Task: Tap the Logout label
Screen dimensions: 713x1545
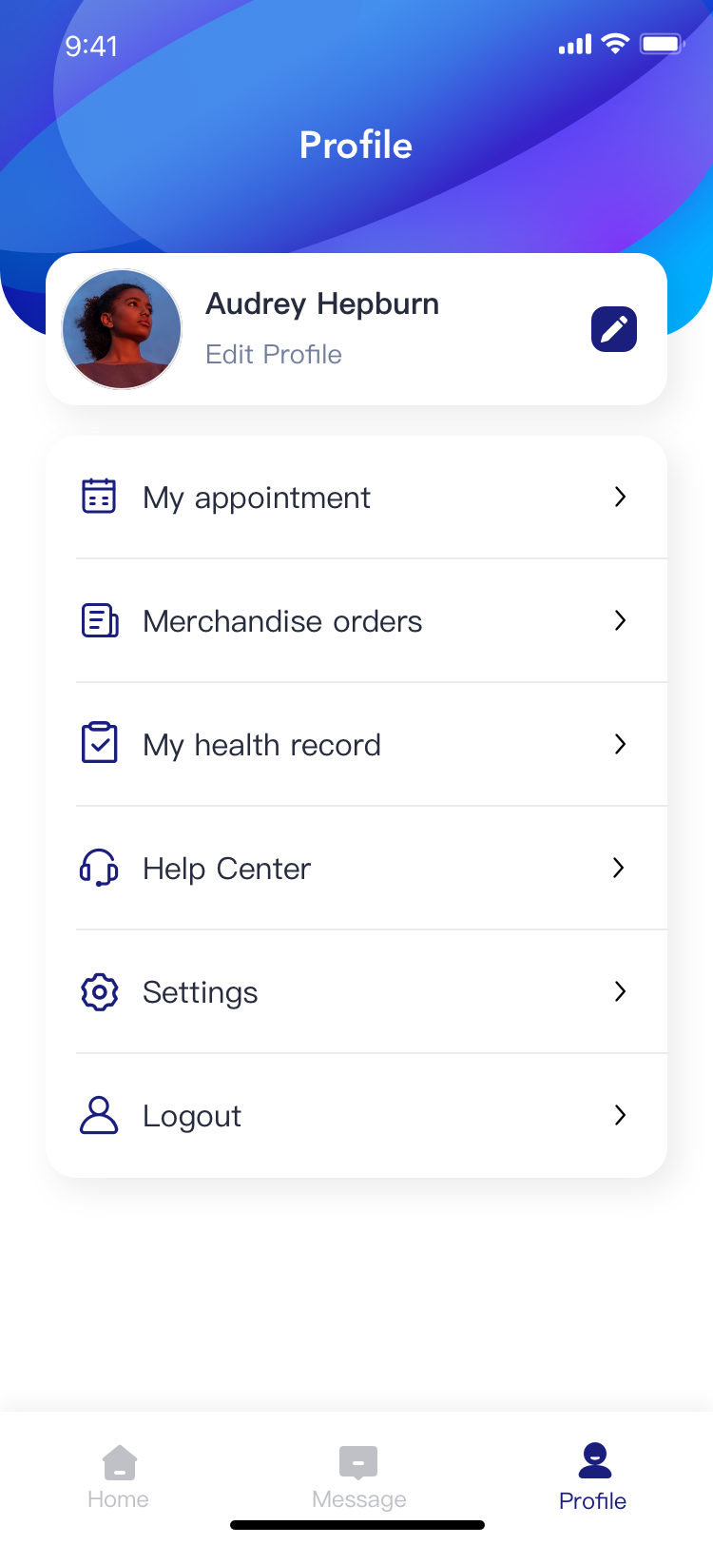Action: (192, 1116)
